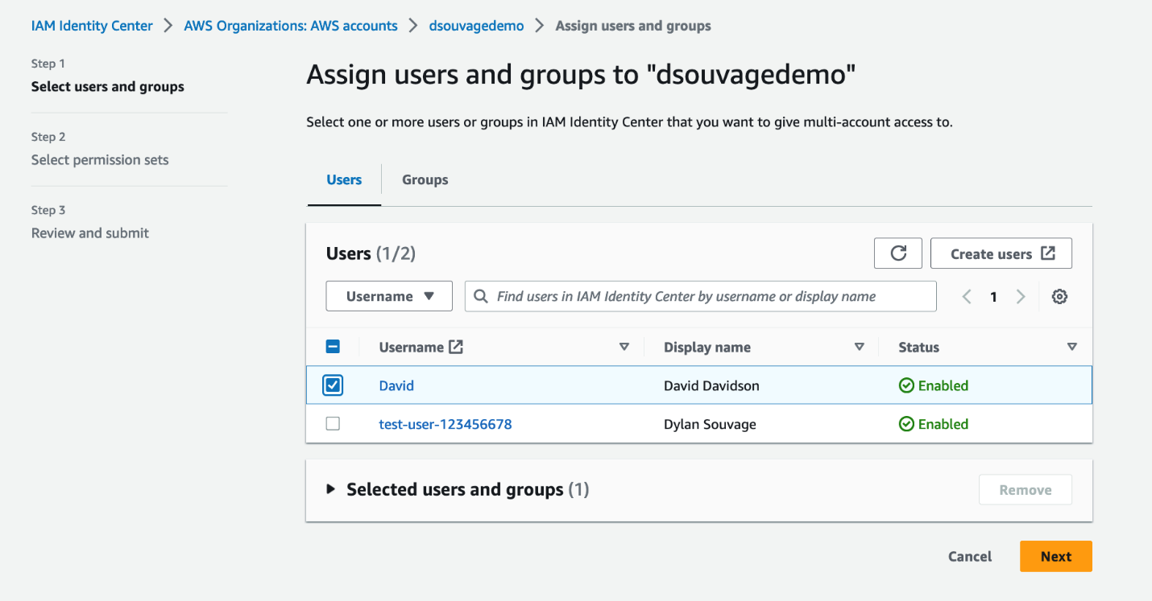Switch to the Groups tab
The width and height of the screenshot is (1152, 601).
(425, 179)
